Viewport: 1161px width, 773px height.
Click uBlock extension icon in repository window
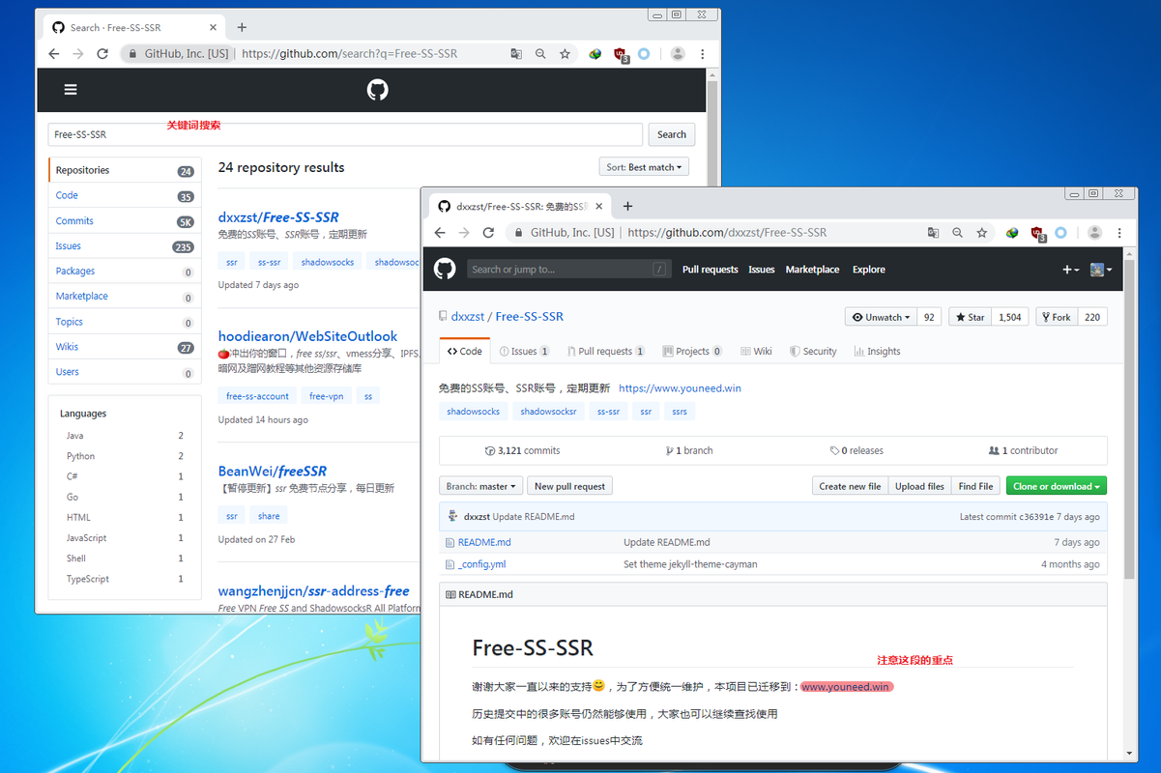(x=1037, y=234)
